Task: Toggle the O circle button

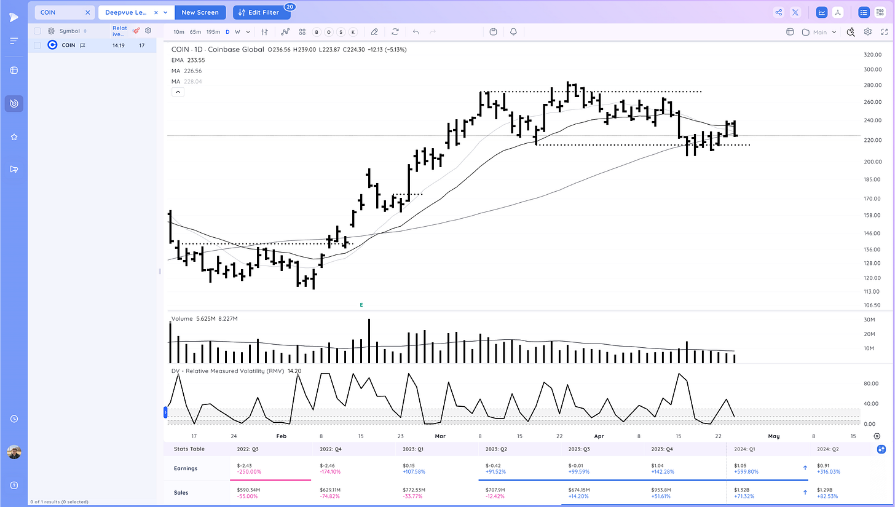Action: click(x=329, y=32)
